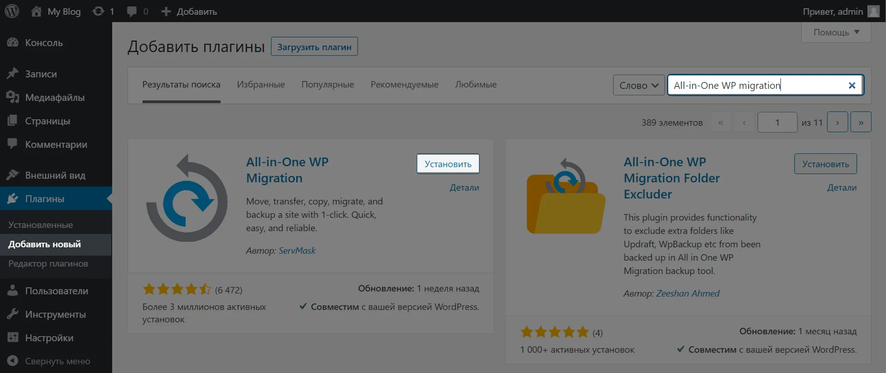886x373 pixels.
Task: Open the Слово search type dropdown
Action: click(639, 85)
